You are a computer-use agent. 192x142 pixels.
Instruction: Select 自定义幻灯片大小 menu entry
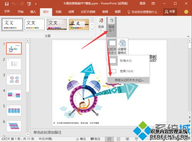click(129, 80)
